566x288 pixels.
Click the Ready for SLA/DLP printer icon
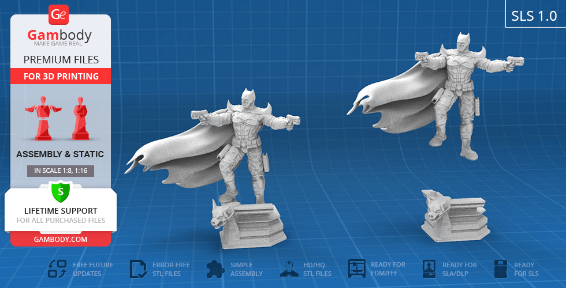point(429,269)
